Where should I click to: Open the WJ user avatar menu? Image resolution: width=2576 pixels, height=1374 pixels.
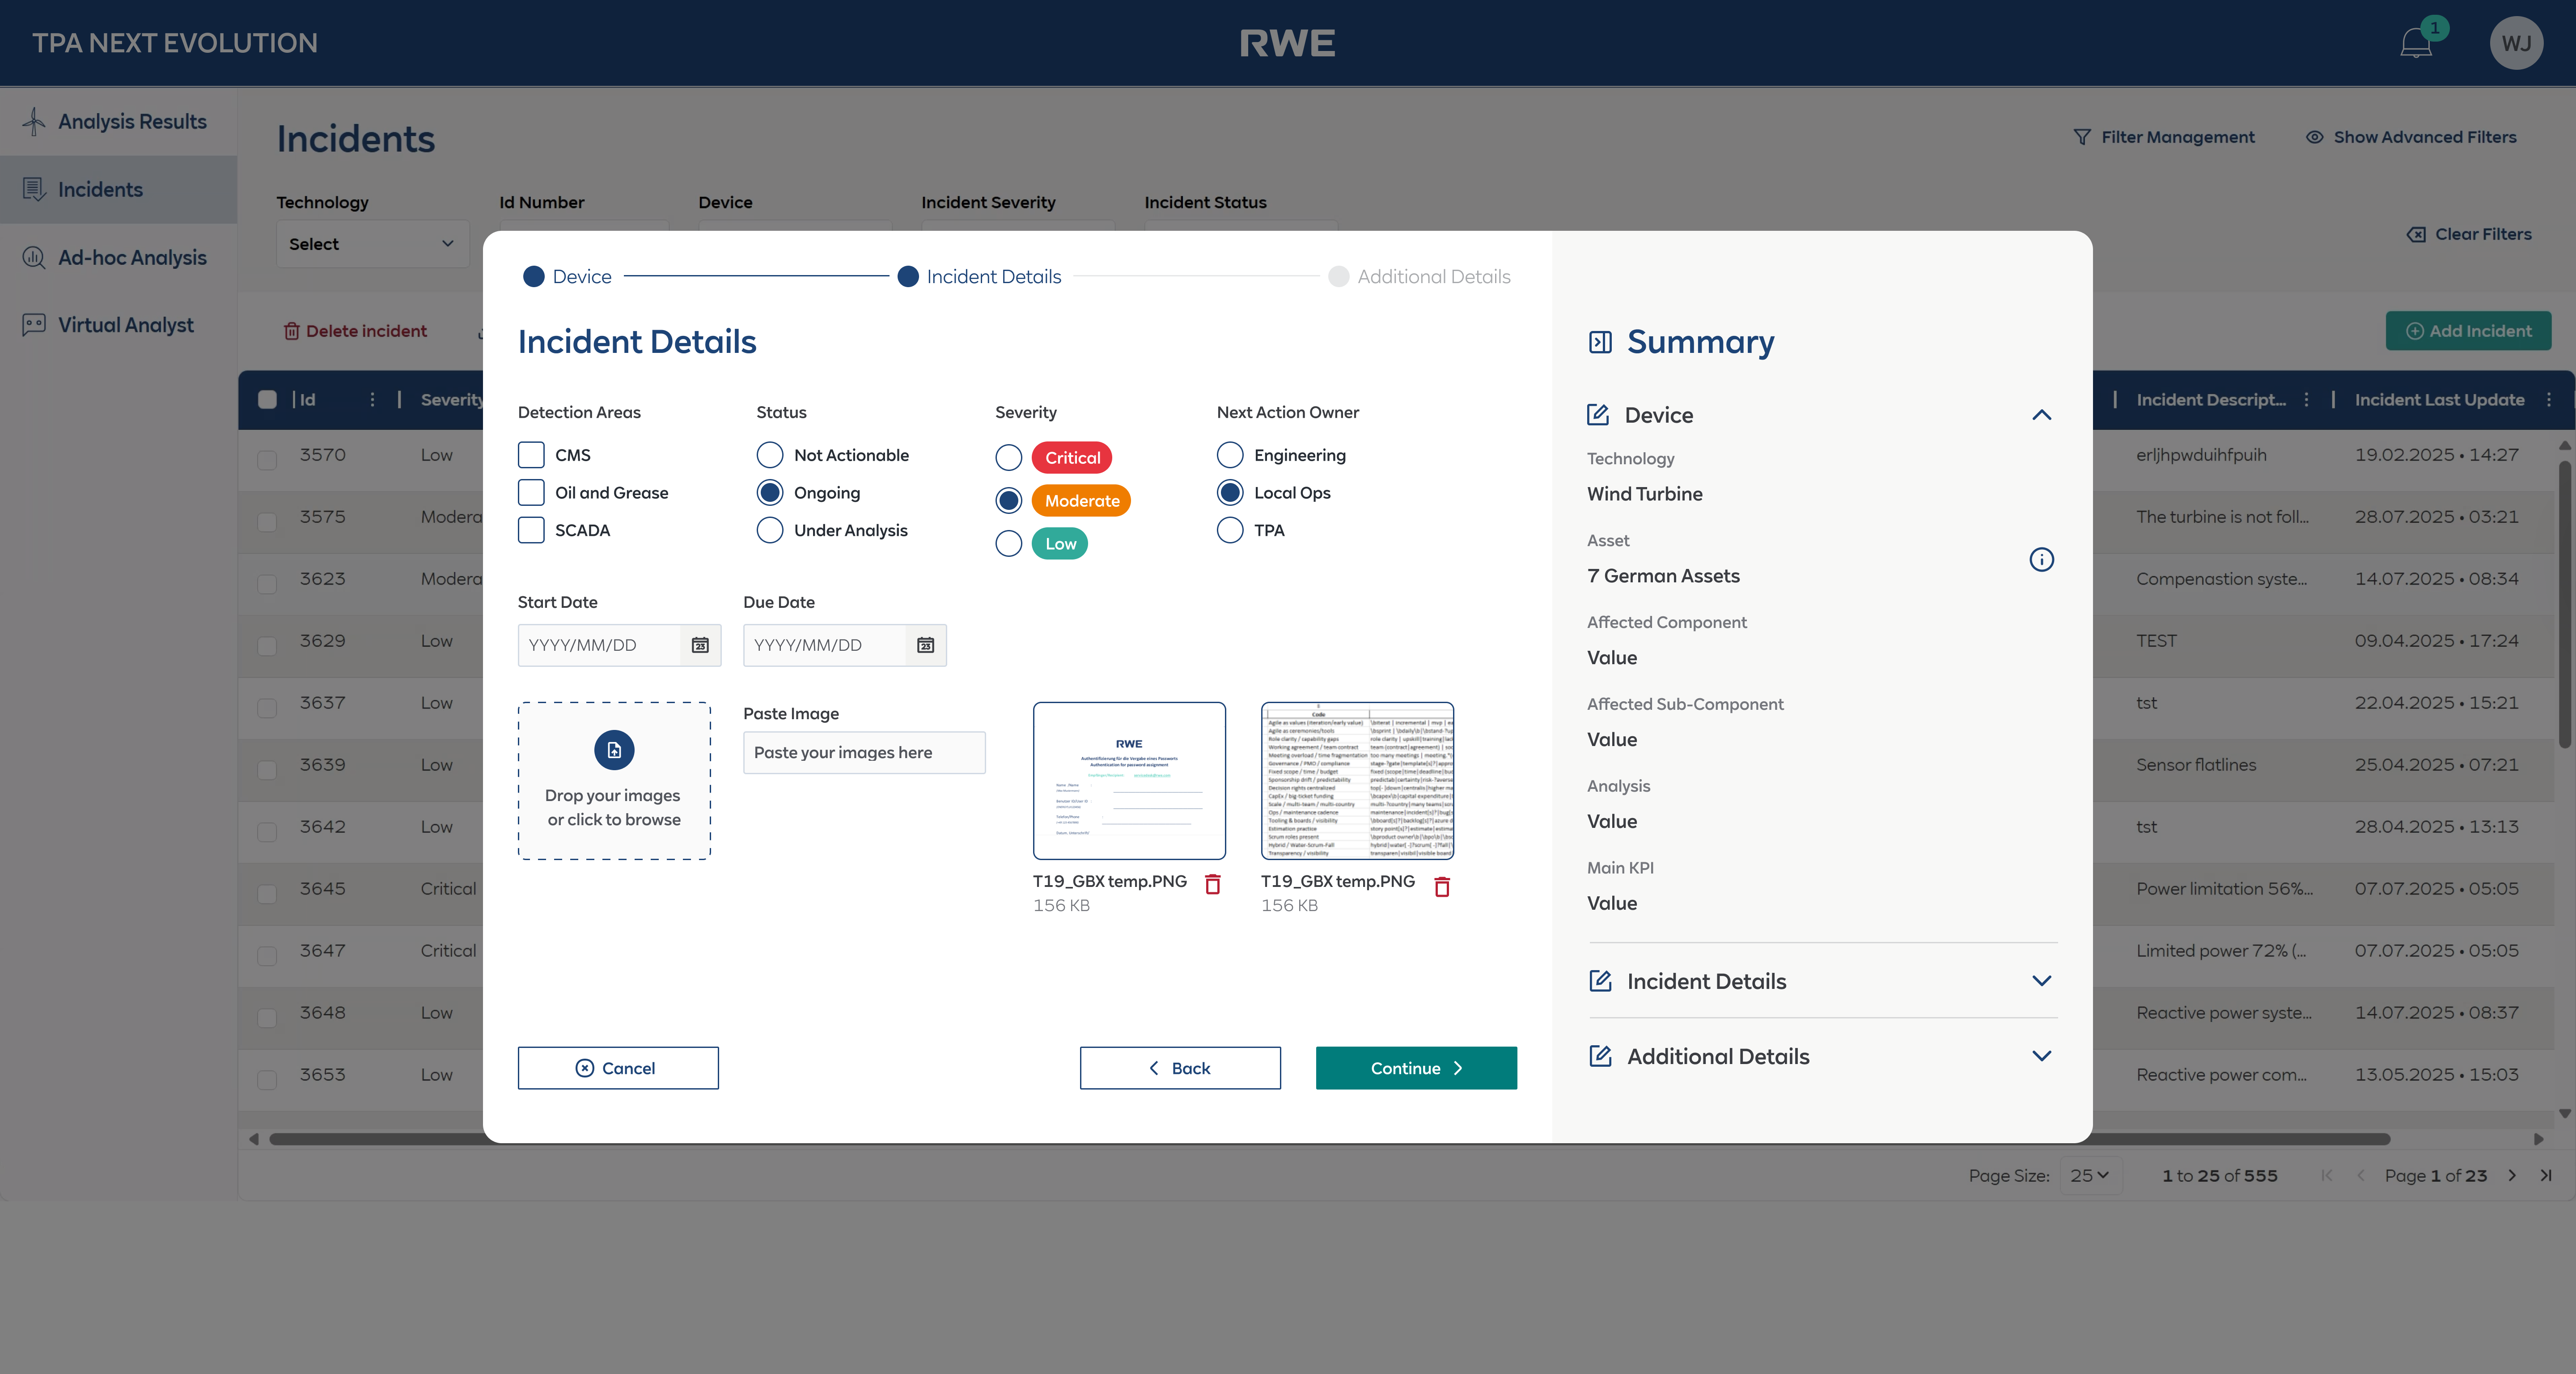coord(2515,43)
